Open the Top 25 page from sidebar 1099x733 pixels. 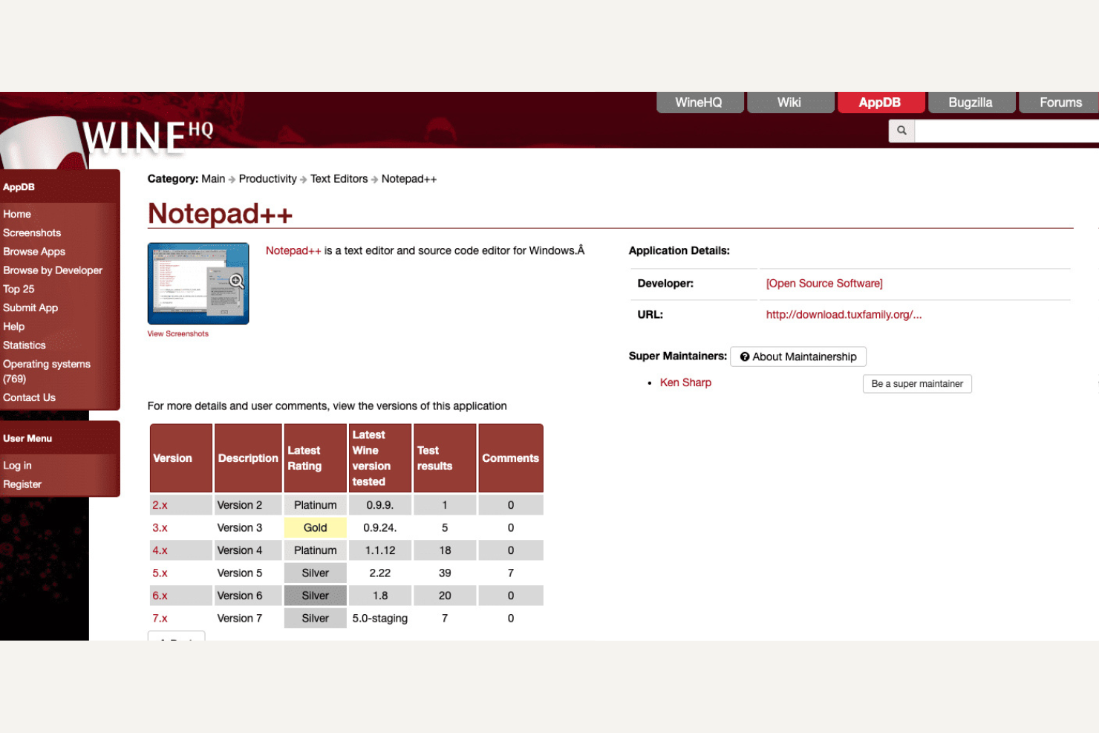tap(19, 289)
